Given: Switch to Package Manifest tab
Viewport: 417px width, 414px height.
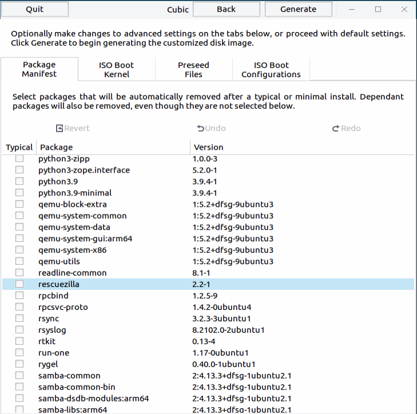Looking at the screenshot, I should pos(39,69).
